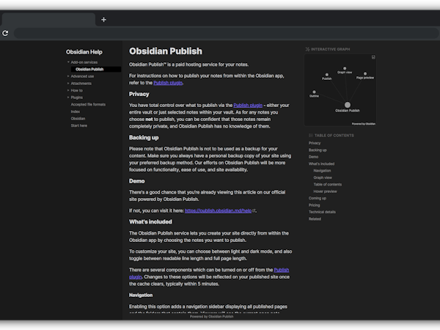Click the Graph view node in graph
440x330 pixels.
(345, 67)
